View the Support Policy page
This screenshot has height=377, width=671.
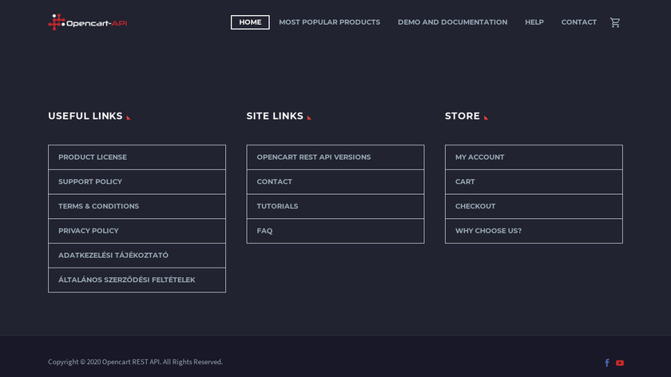[x=90, y=182]
